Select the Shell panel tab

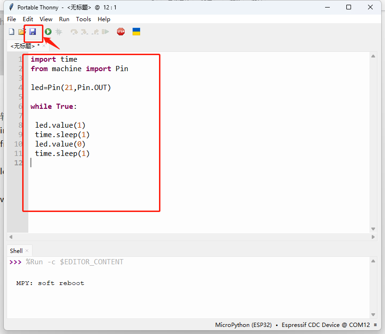16,251
